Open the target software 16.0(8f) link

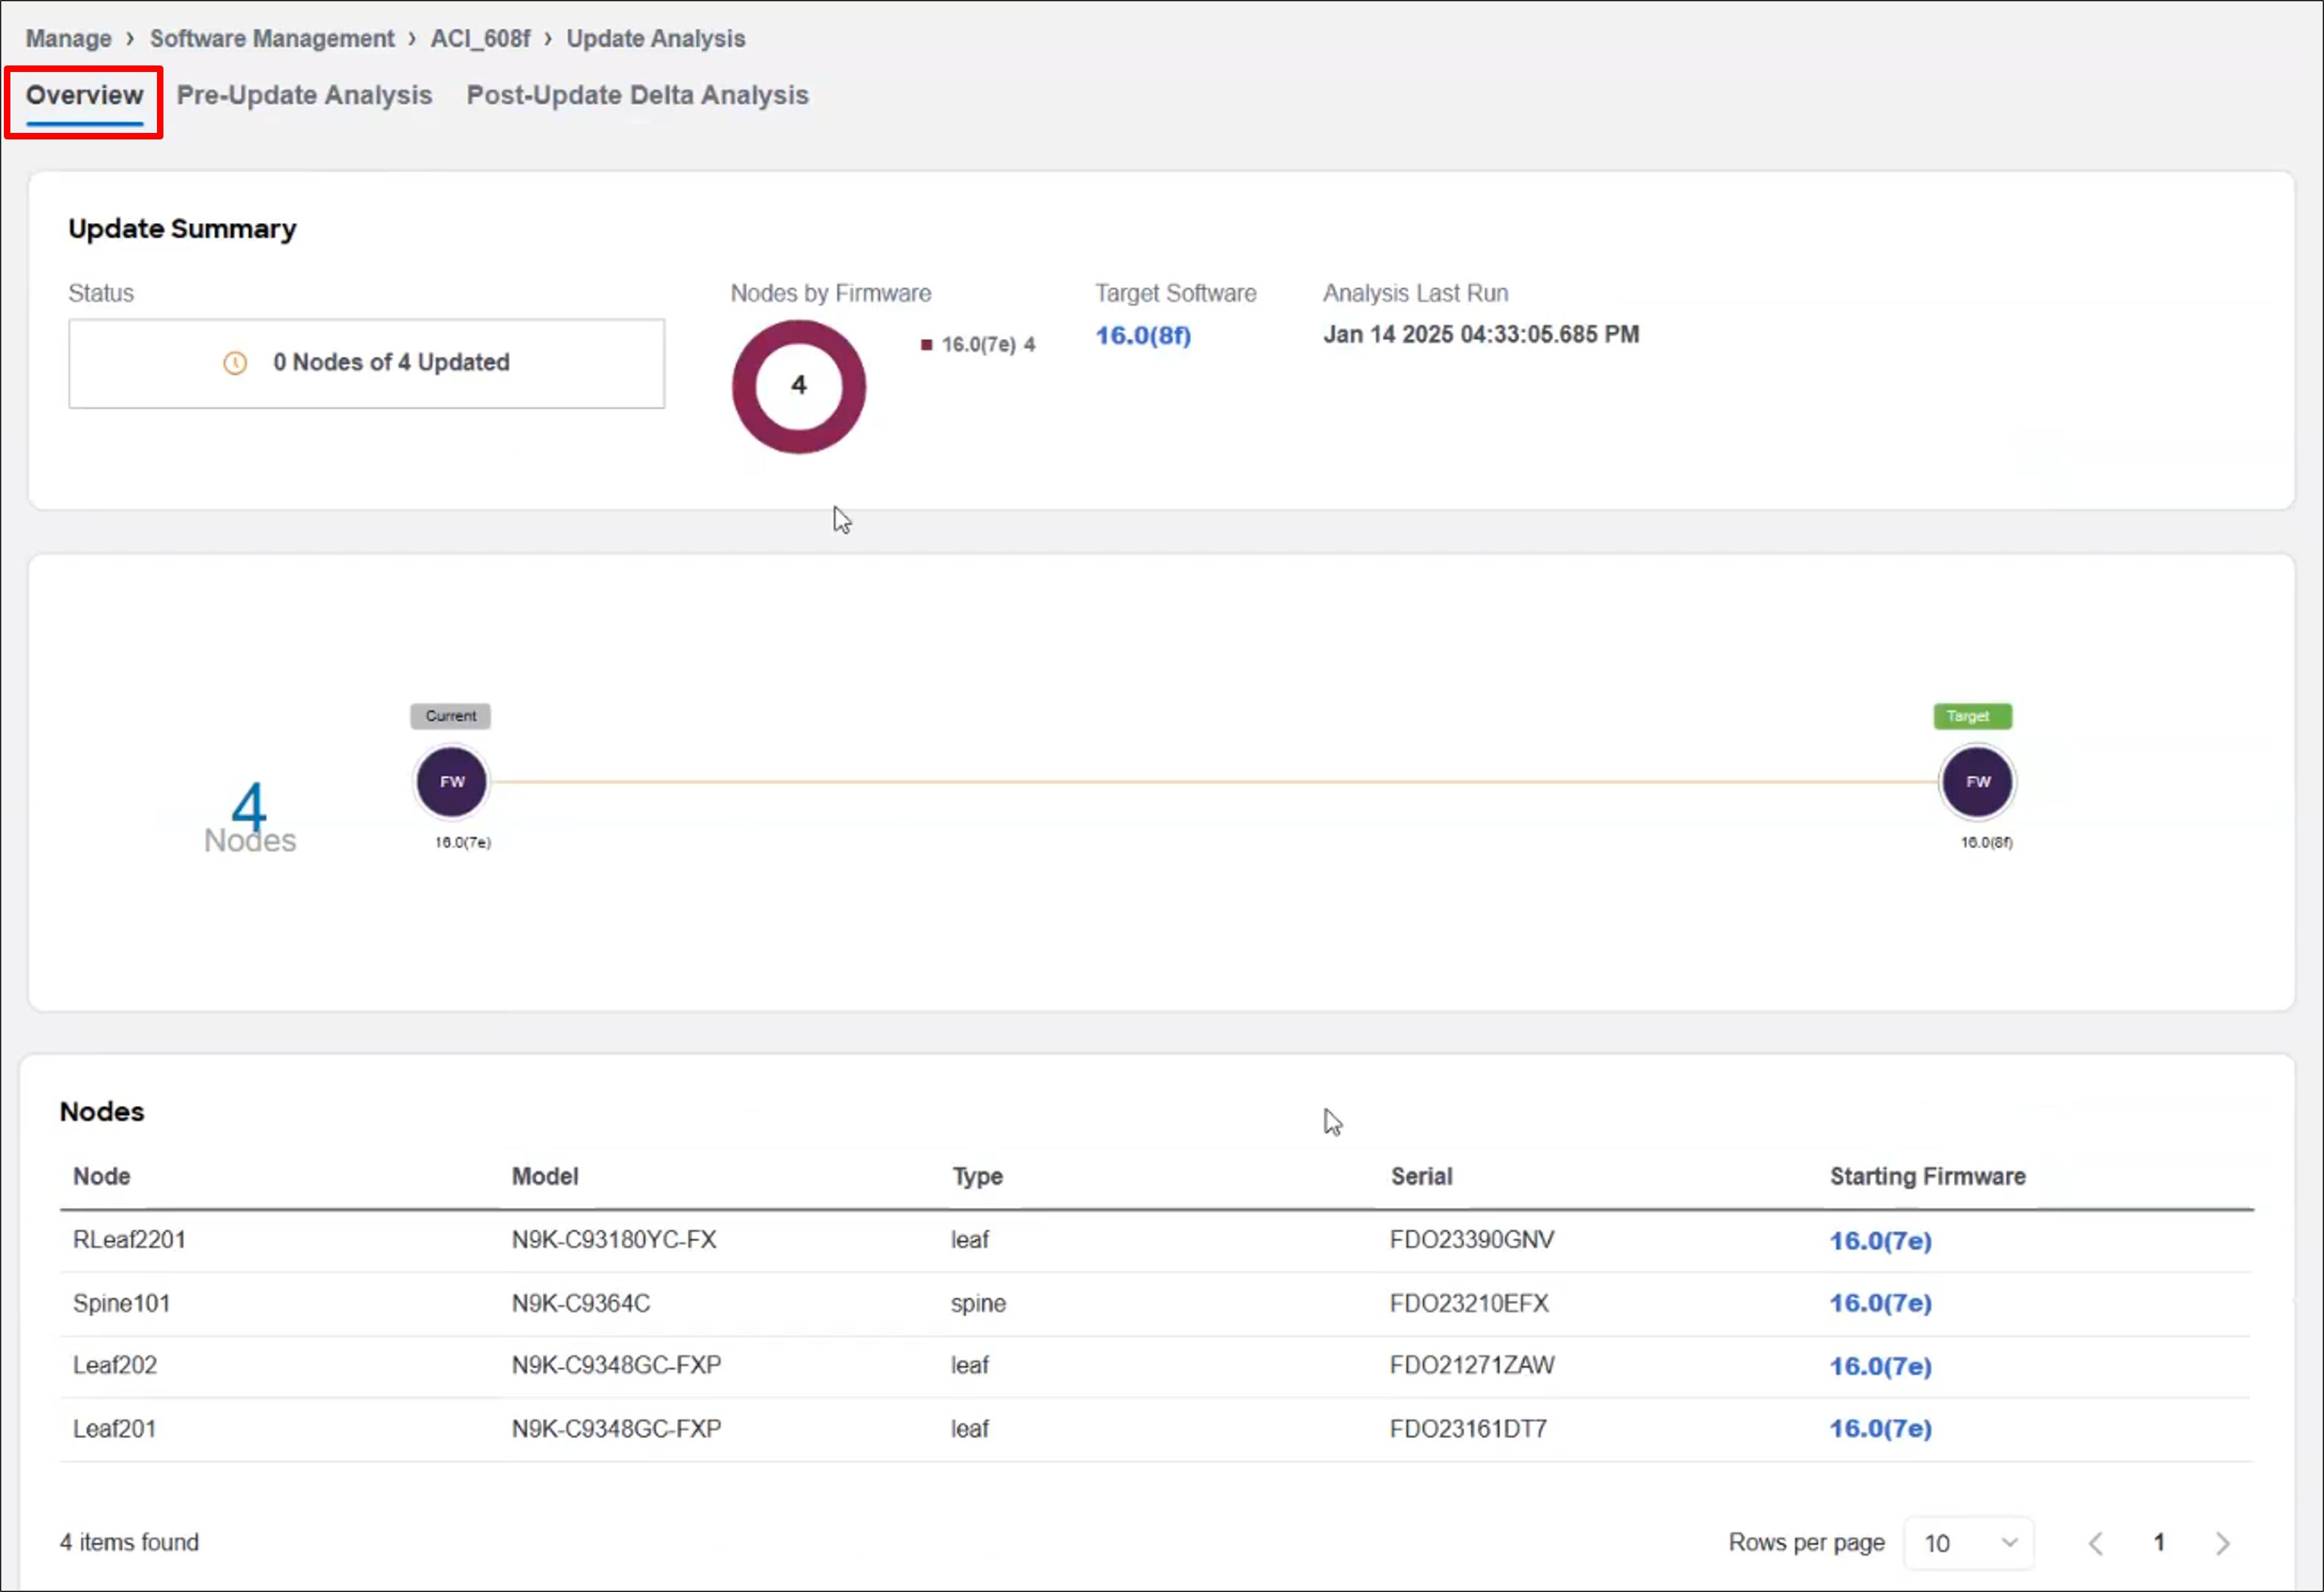click(x=1142, y=336)
